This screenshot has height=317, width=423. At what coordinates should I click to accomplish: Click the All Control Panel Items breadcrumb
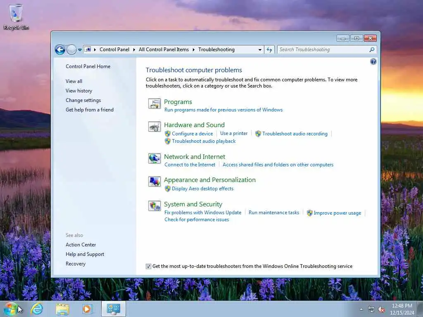164,50
